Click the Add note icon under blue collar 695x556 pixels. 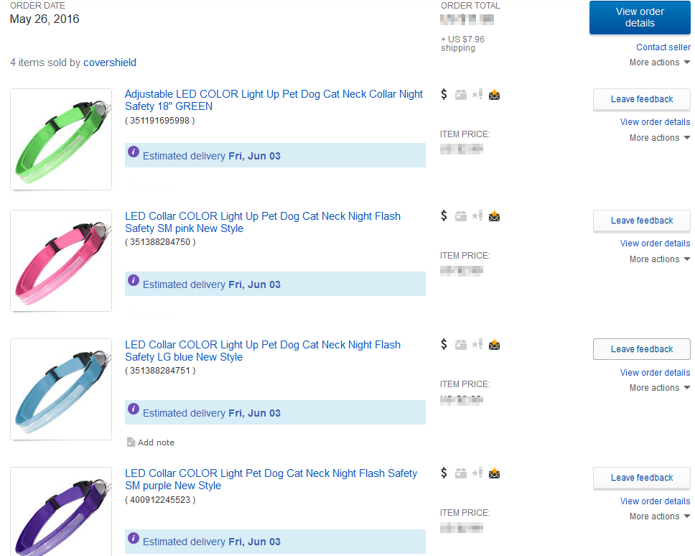point(131,442)
